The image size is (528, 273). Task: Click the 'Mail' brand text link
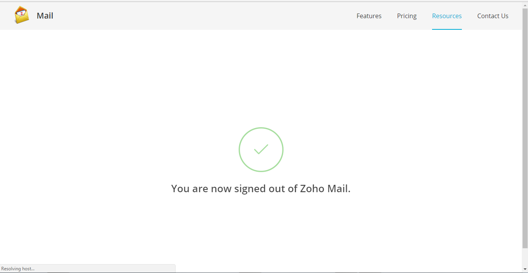(45, 15)
